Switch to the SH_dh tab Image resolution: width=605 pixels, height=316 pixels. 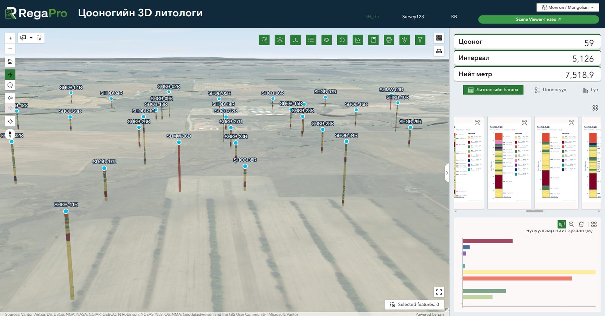(x=372, y=17)
